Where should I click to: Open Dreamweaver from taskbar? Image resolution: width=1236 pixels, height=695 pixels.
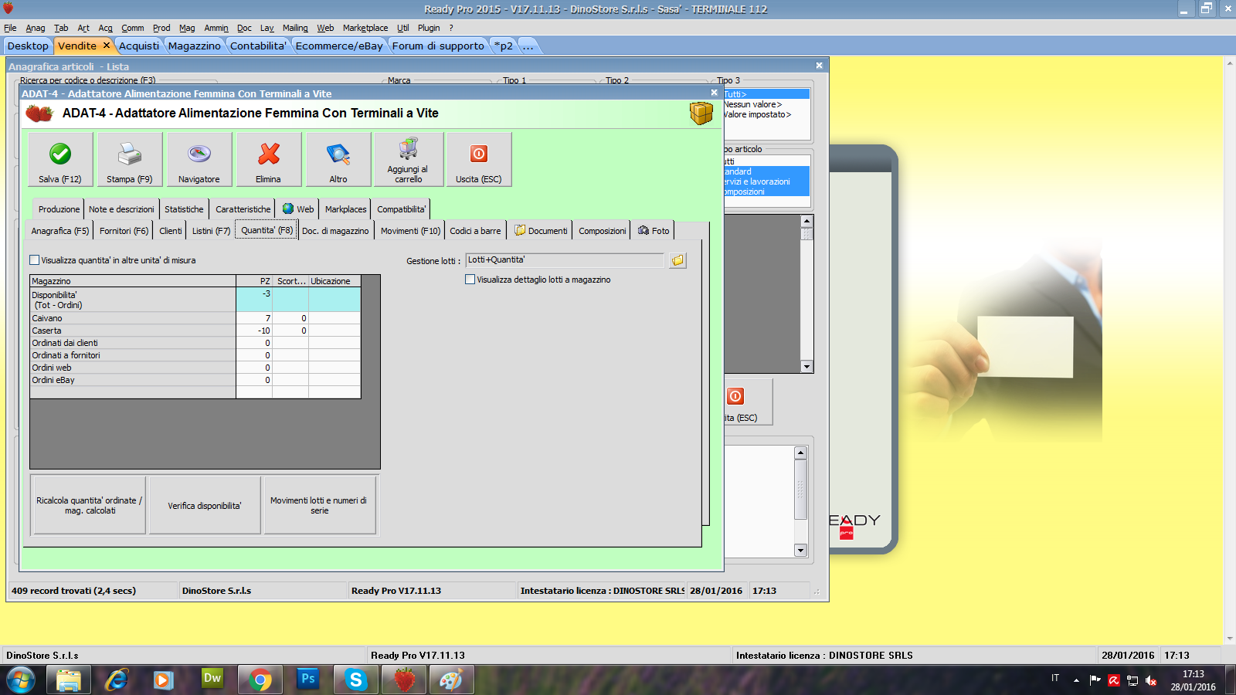[212, 680]
